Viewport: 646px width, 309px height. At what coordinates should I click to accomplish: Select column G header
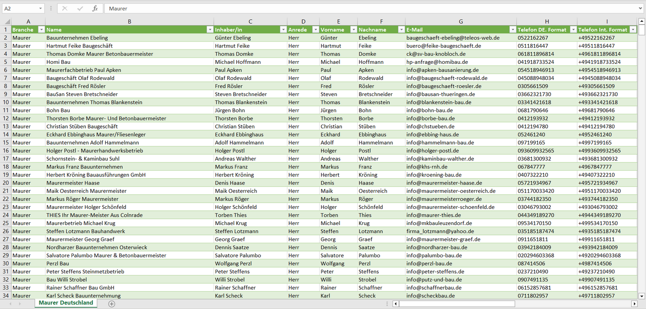460,21
